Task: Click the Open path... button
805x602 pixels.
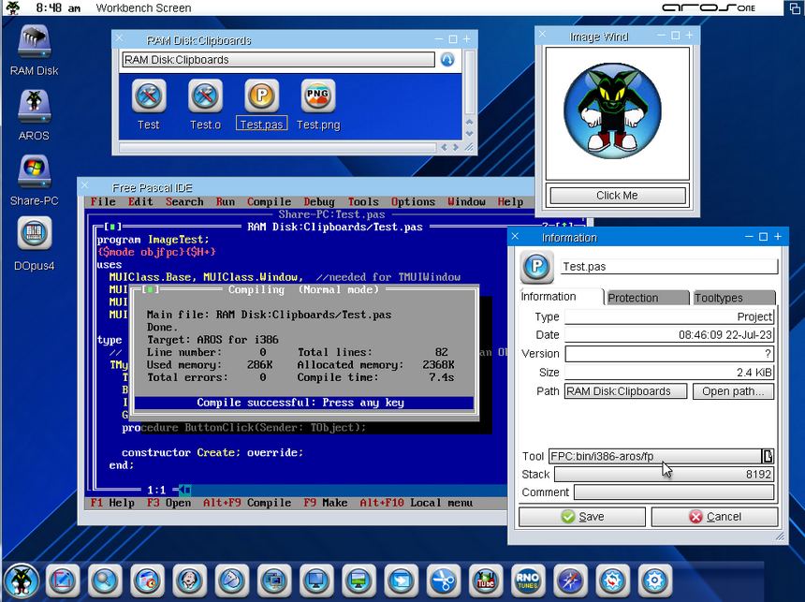Action: [x=733, y=391]
